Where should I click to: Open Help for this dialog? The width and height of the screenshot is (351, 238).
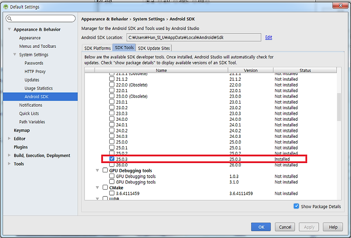tap(333, 227)
